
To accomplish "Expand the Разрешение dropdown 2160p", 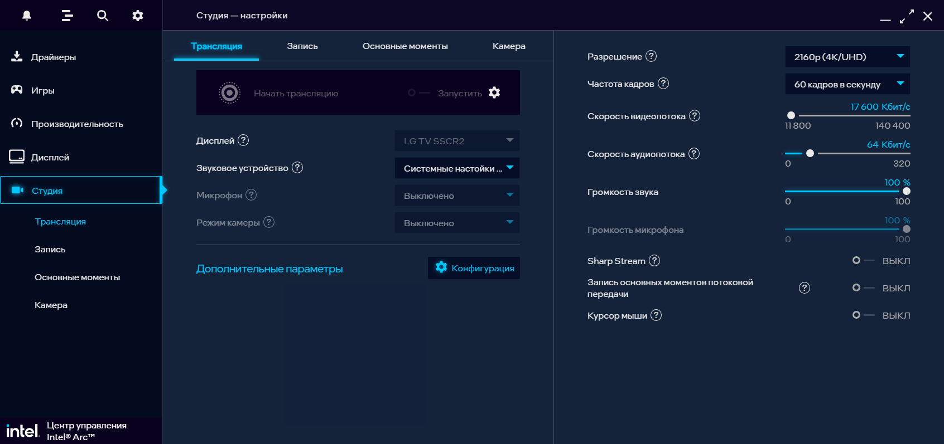I will [847, 57].
